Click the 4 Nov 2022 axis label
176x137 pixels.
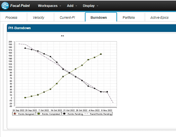point(94,110)
